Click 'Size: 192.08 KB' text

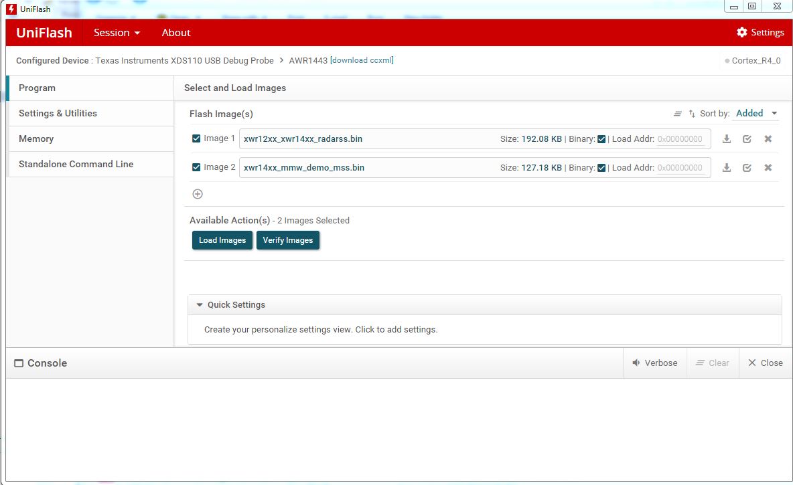click(531, 139)
